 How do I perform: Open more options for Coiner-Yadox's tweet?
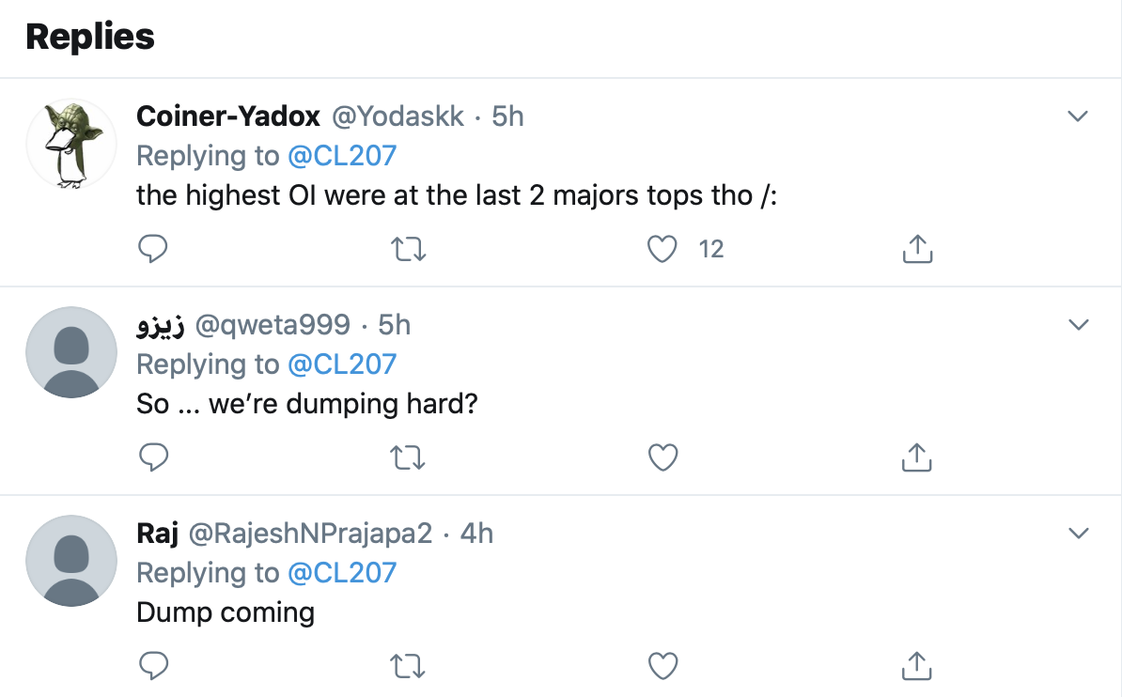click(1078, 116)
